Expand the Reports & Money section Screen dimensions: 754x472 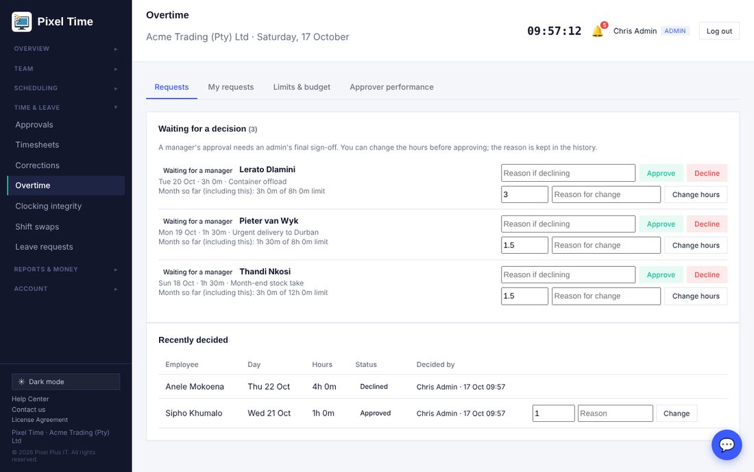(66, 270)
